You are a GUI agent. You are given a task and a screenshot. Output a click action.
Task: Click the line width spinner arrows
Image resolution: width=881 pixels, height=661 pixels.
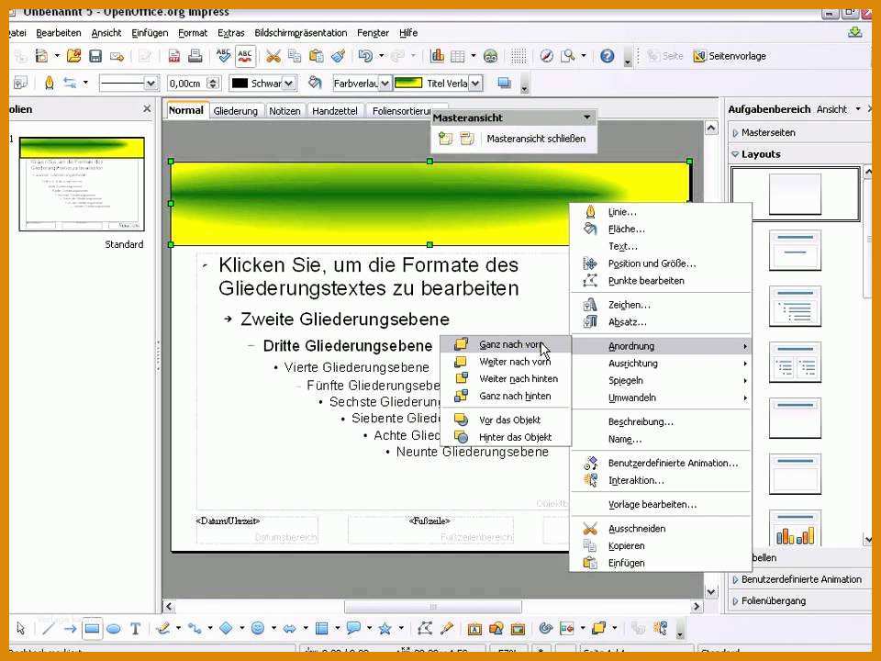[213, 84]
